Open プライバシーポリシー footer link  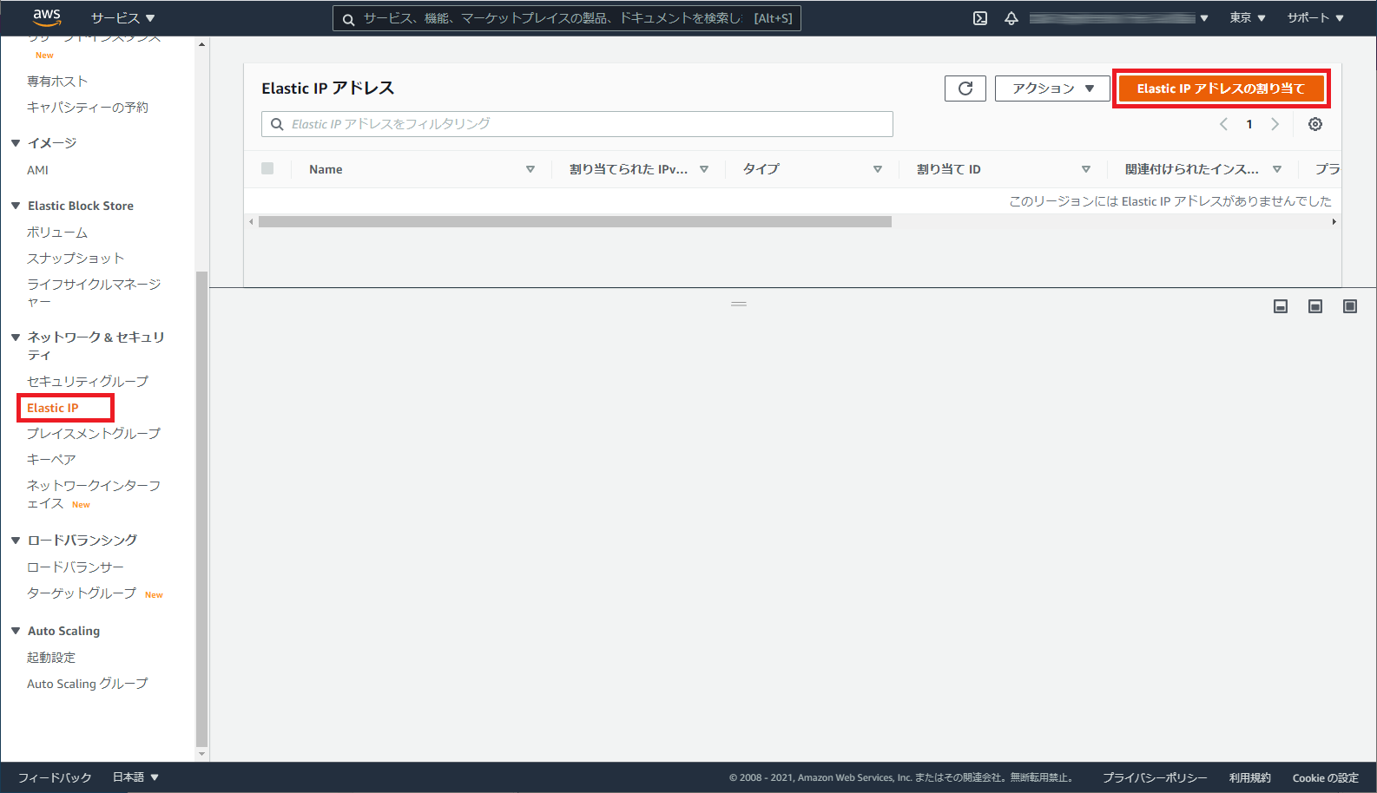(x=1155, y=777)
